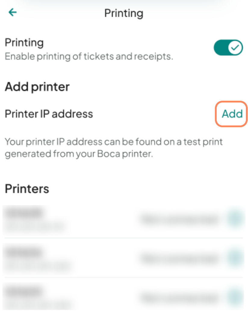Select the first printer name in list
Screen dimensions: 248x313
[x=24, y=213]
